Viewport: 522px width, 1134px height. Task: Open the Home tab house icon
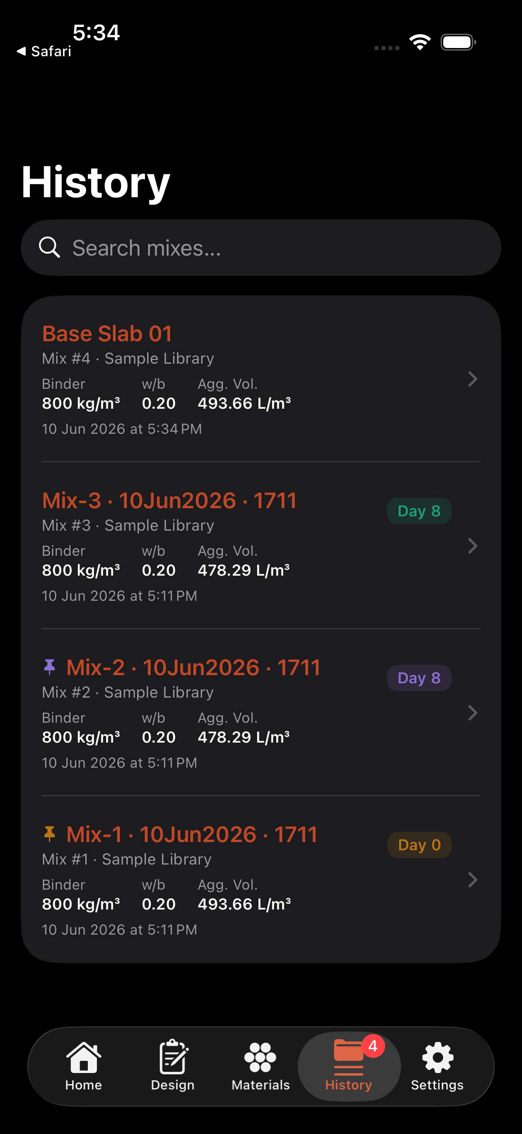pyautogui.click(x=84, y=1057)
